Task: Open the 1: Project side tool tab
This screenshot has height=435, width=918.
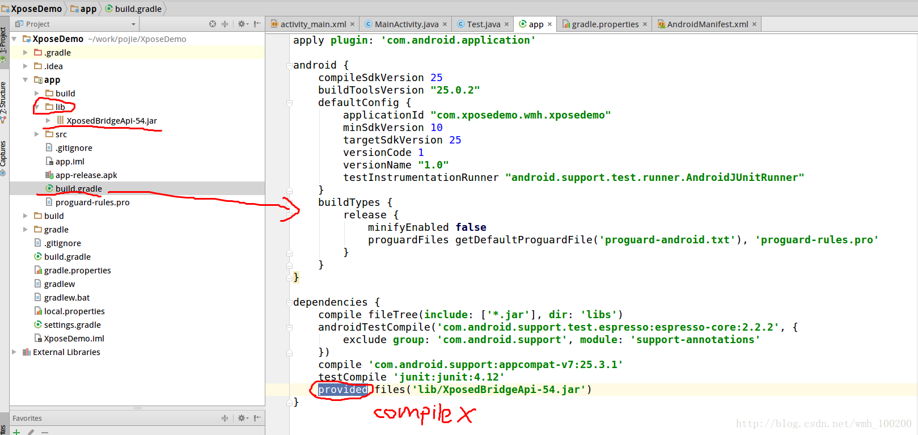Action: coord(3,44)
